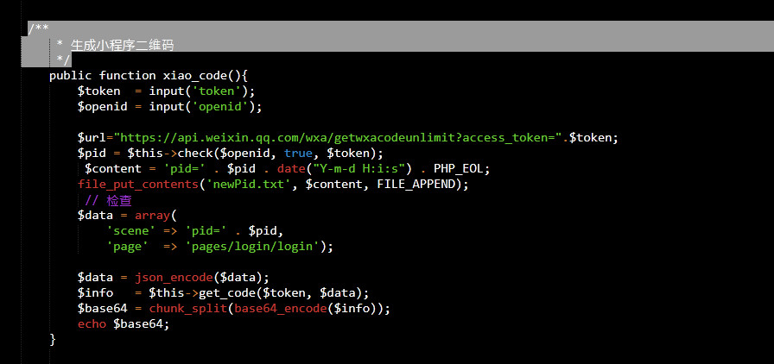Click the get_code method call
Screen dimensions: 774x364
[x=227, y=293]
